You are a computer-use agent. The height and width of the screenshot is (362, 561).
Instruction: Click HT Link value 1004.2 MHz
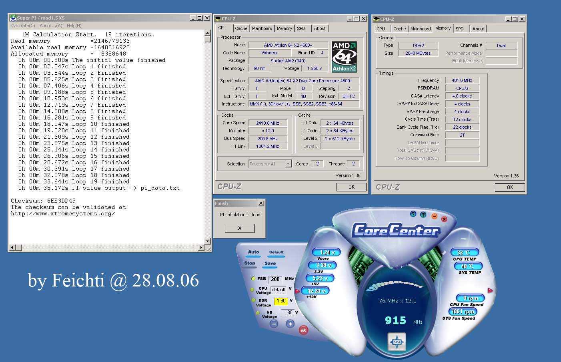pyautogui.click(x=268, y=146)
